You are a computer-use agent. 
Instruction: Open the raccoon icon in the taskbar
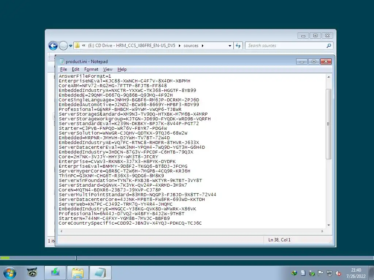pos(32,273)
